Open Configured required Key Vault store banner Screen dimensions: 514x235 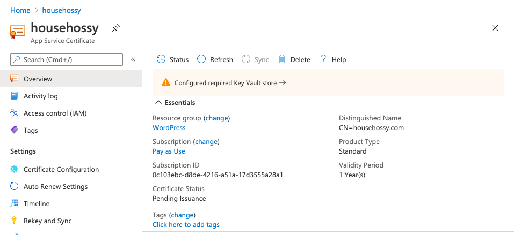(x=328, y=82)
